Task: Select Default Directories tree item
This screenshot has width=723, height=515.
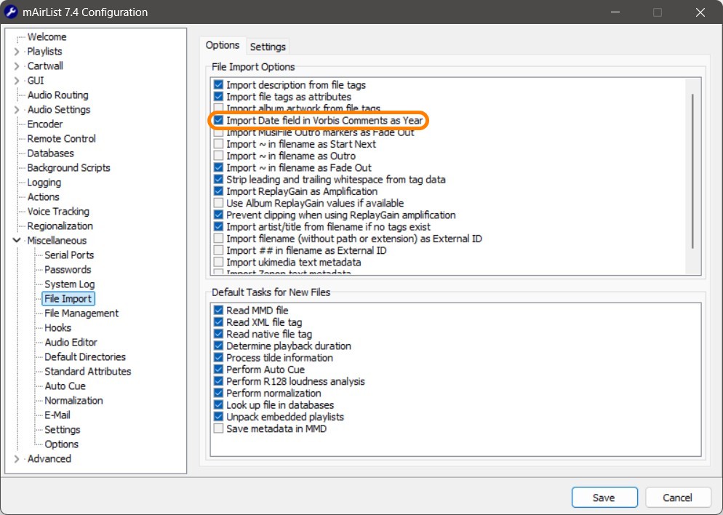Action: [x=85, y=357]
